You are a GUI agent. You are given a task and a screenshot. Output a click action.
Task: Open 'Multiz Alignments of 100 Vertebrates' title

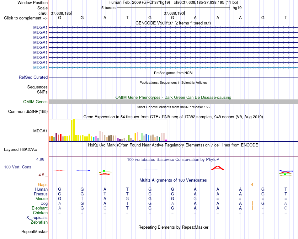pyautogui.click(x=173, y=180)
